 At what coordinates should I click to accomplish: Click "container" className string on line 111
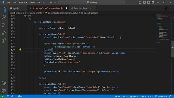tap(60, 22)
